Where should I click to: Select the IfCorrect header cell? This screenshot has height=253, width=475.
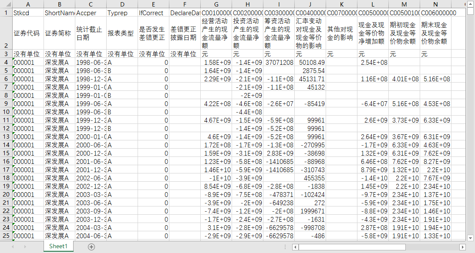(153, 13)
